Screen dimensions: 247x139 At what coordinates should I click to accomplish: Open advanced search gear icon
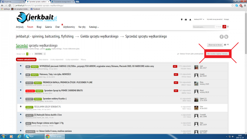click(x=228, y=27)
